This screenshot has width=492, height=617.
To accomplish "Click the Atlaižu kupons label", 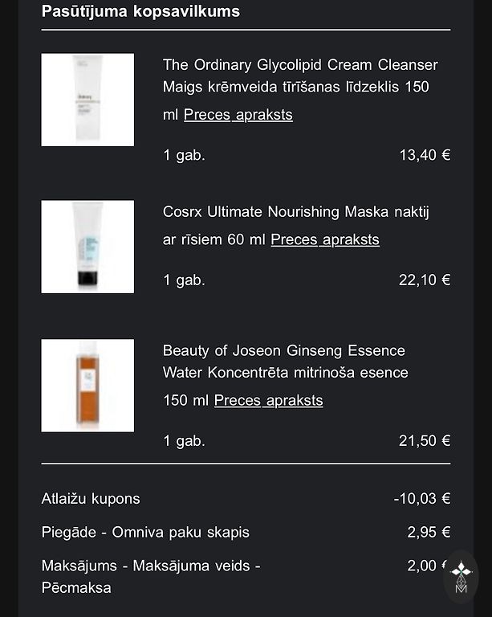I will (91, 498).
